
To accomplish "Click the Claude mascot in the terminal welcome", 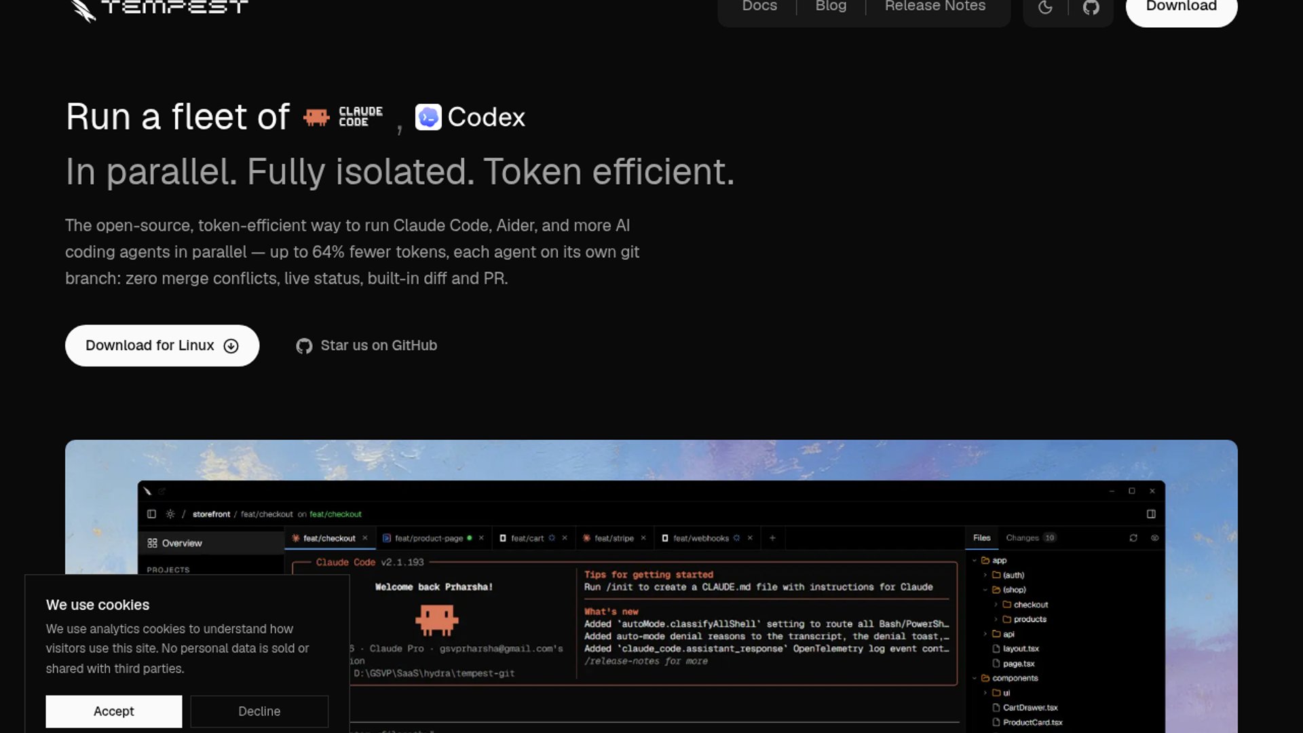I will click(x=436, y=620).
